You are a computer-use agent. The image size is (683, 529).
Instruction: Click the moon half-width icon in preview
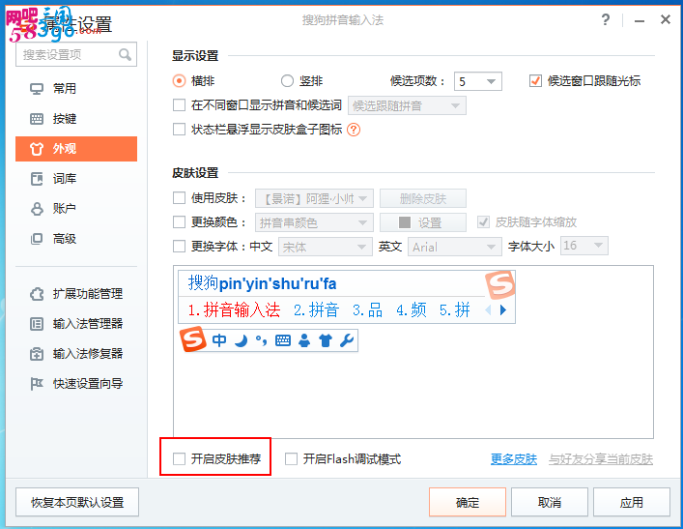coord(241,340)
